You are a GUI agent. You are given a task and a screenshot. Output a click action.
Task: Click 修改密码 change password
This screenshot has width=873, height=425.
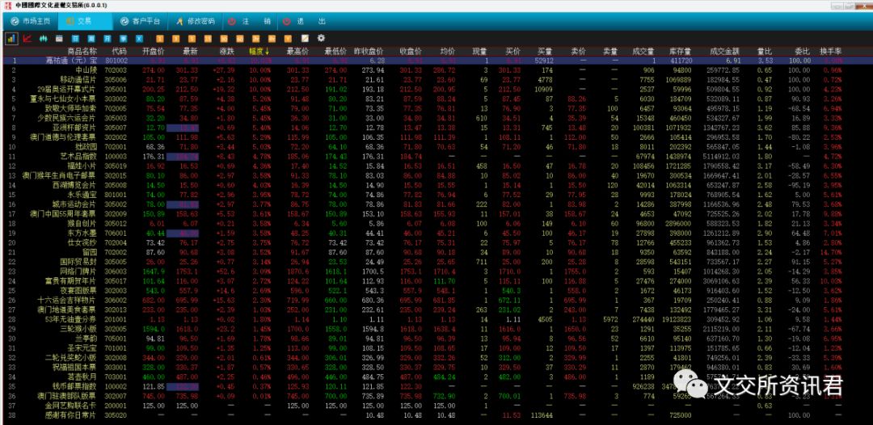(x=195, y=21)
